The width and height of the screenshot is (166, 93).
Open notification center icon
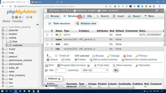[162, 91]
